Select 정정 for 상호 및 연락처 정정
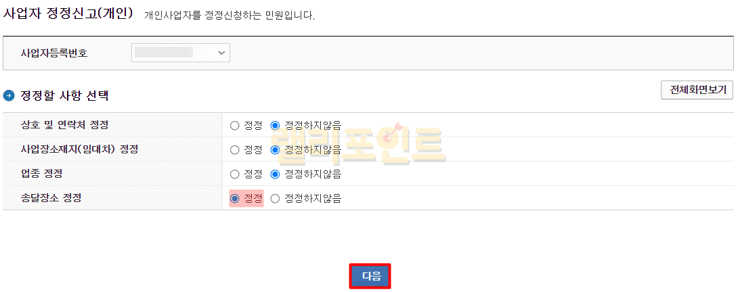Viewport: 738px width, 292px height. pyautogui.click(x=235, y=125)
